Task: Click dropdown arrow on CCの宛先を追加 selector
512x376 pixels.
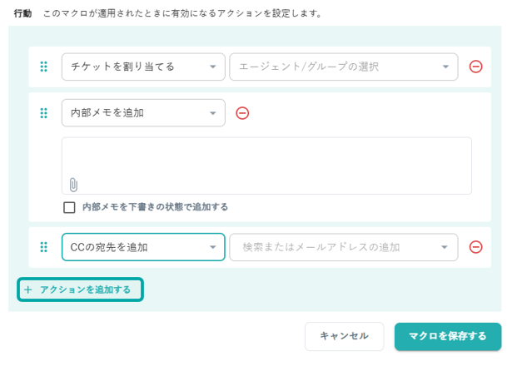Action: pos(212,247)
